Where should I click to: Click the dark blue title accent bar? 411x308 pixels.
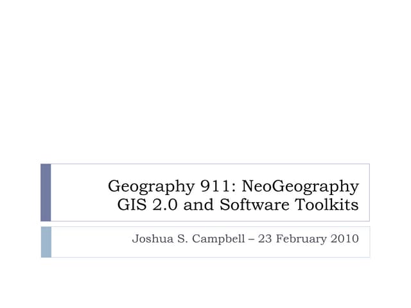46,193
